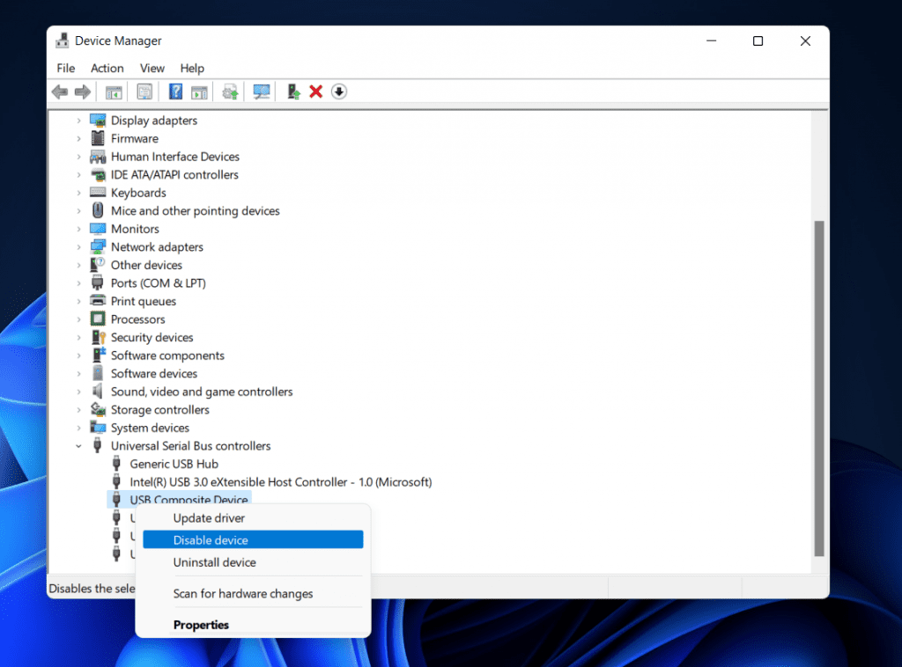Click the Back navigation arrow icon
This screenshot has width=902, height=667.
coord(59,92)
